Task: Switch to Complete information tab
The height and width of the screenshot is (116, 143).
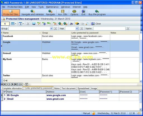Action: (x=12, y=88)
